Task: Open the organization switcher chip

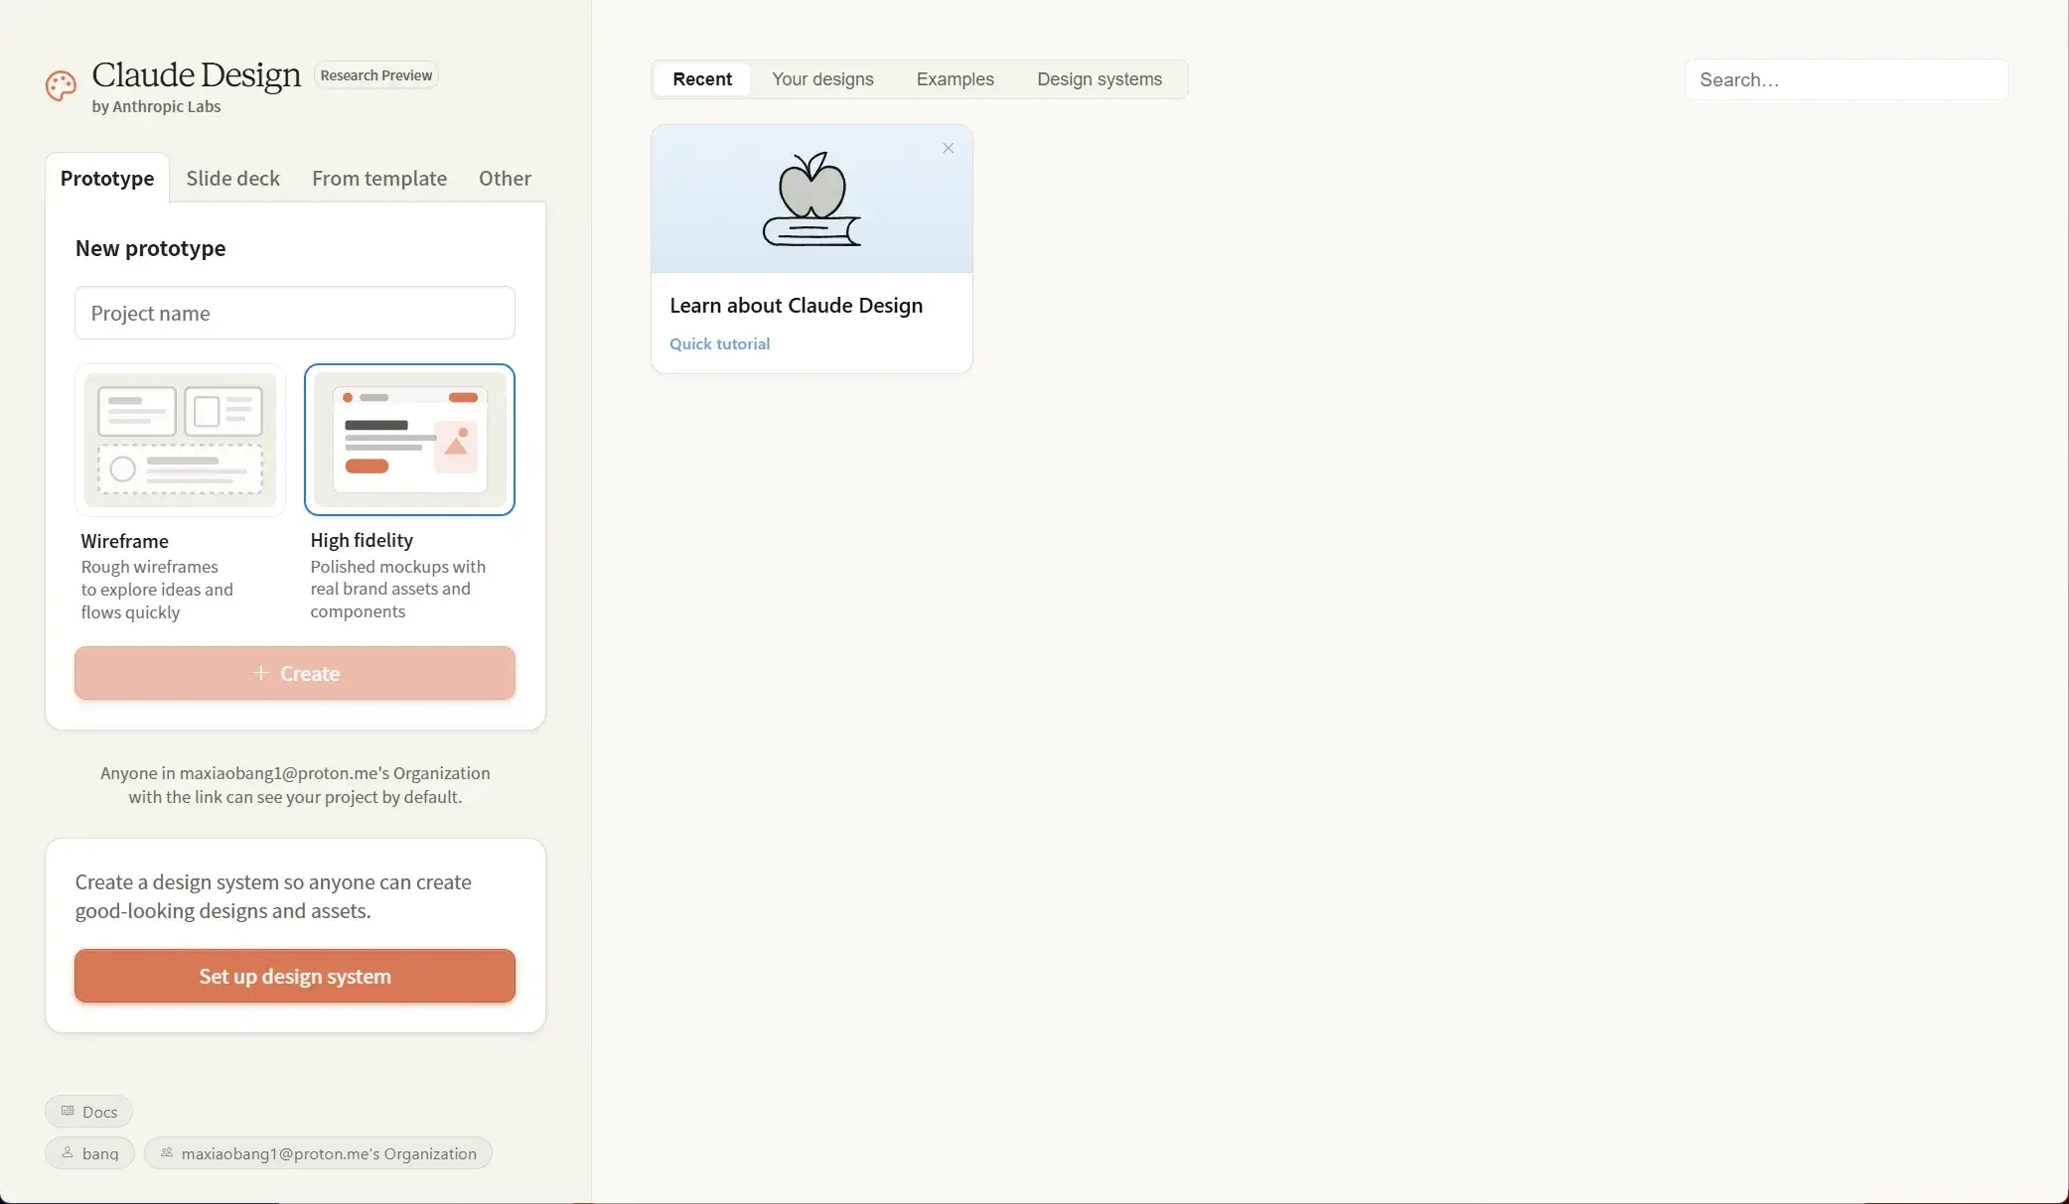Action: point(318,1153)
